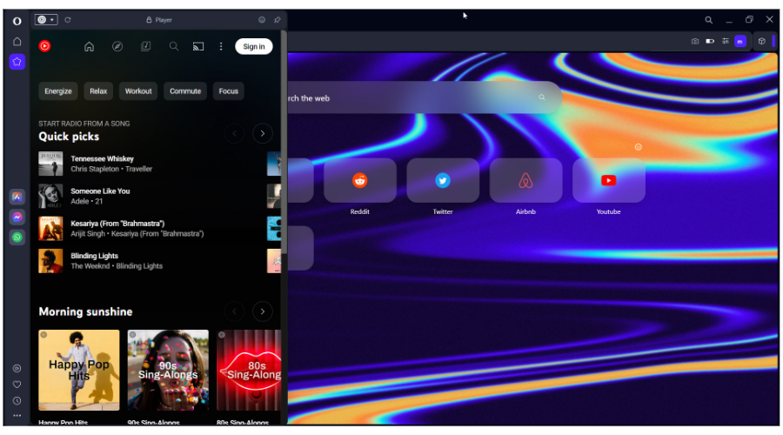Click the smiley feedback icon in Player header
Image resolution: width=783 pixels, height=435 pixels.
[262, 20]
